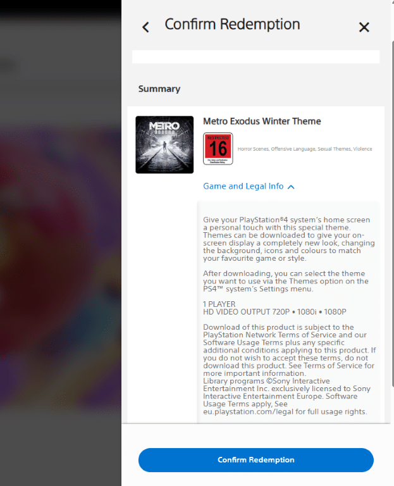Collapse legal info using the up chevron
Viewport: 394px width, 486px height.
291,187
